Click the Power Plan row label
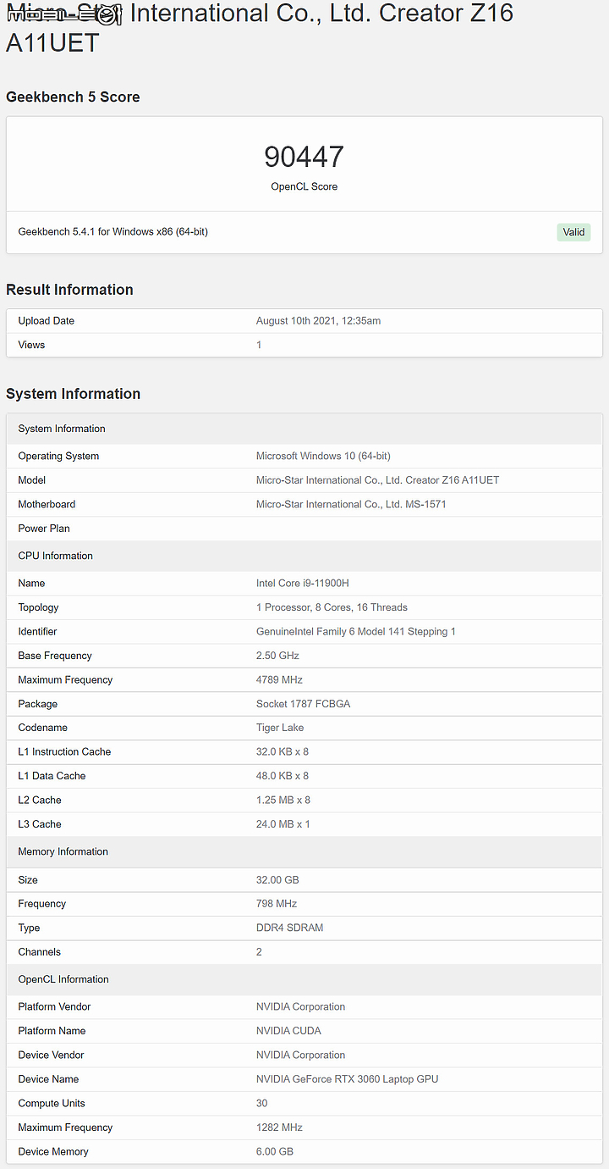 click(44, 529)
